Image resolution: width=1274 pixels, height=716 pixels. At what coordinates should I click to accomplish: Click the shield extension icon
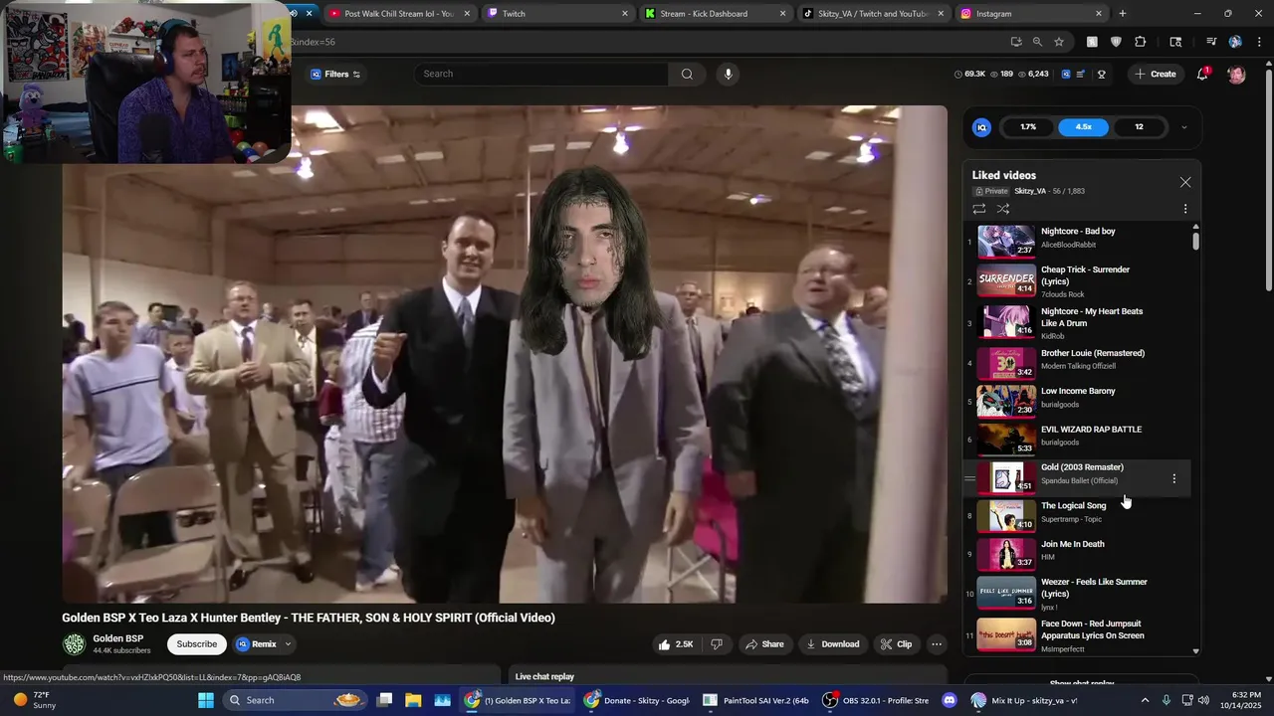[x=1116, y=42]
